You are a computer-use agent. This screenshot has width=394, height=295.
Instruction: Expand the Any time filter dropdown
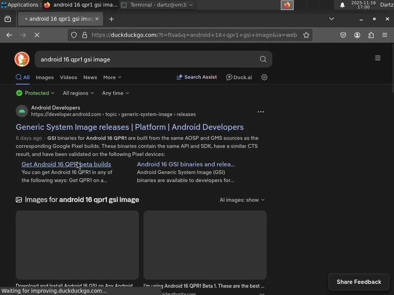point(115,93)
